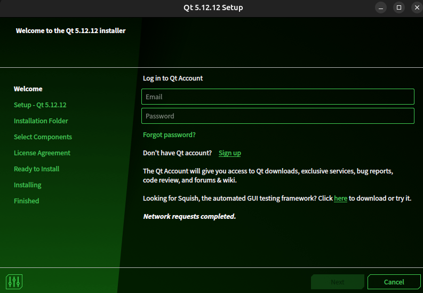Select the Ready to Install step
Screen dimensions: 423x293
tap(36, 169)
